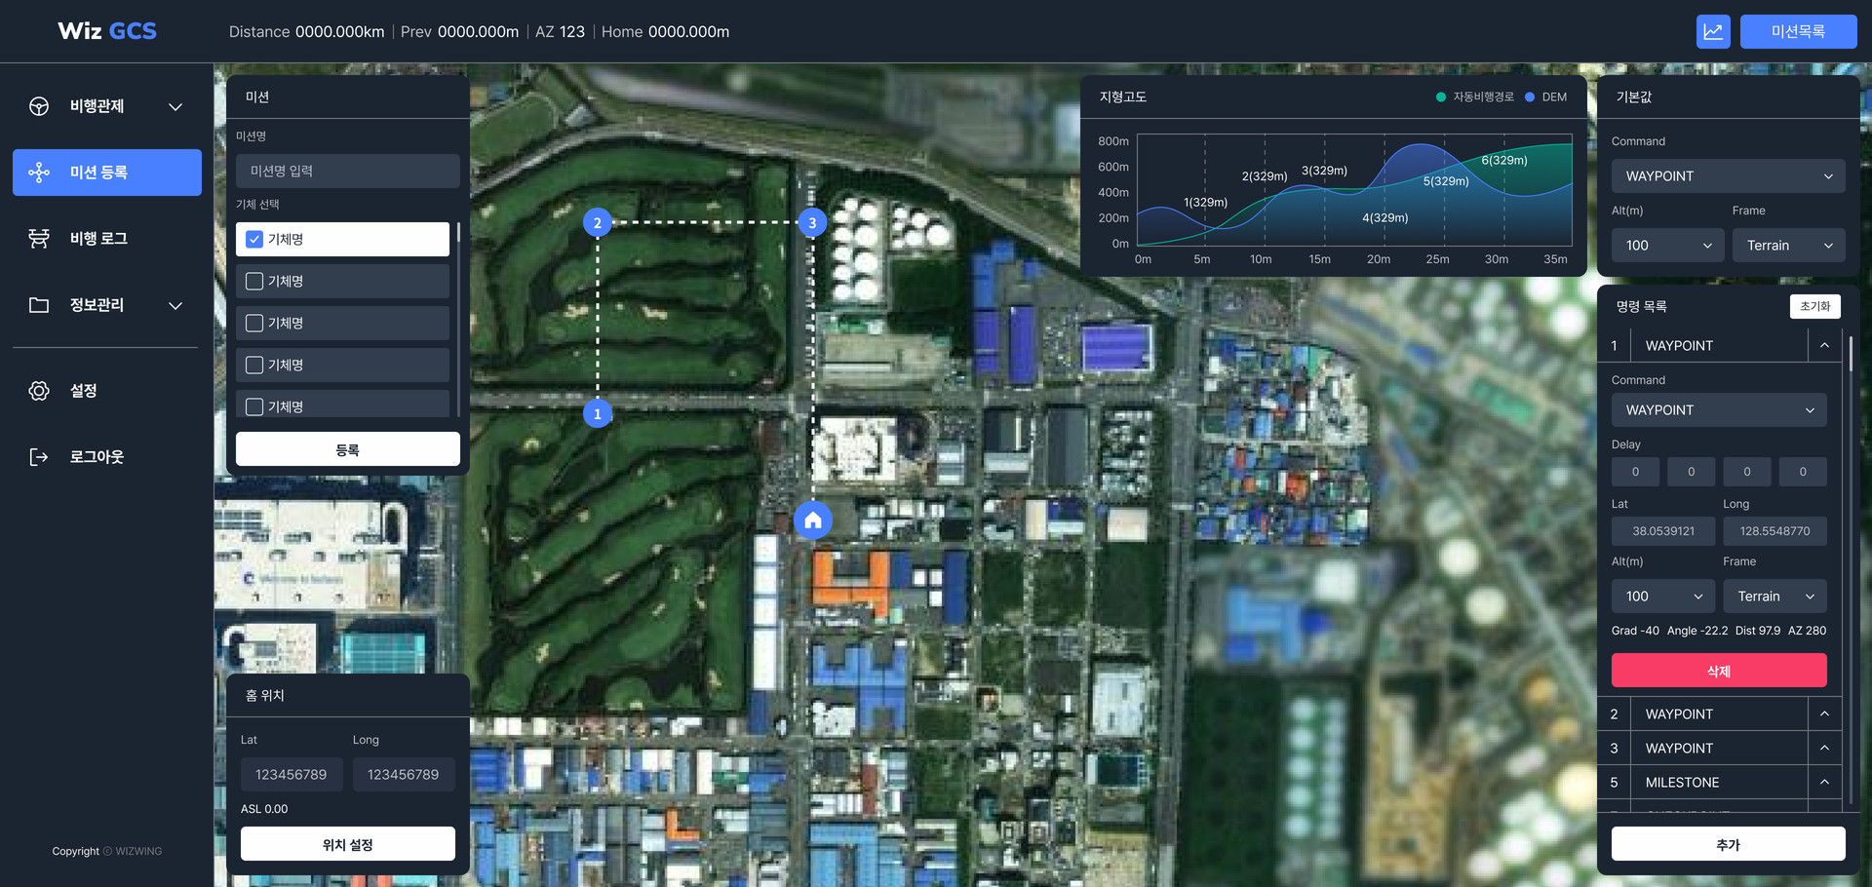Uncheck the first checked 기체명 checkbox
Image resolution: width=1872 pixels, height=887 pixels.
coord(254,239)
